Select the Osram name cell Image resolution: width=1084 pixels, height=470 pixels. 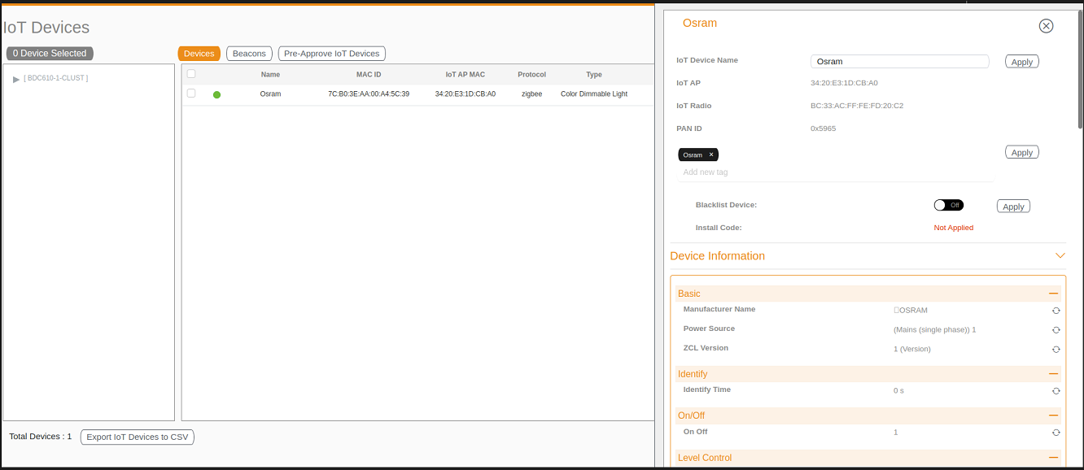point(270,94)
